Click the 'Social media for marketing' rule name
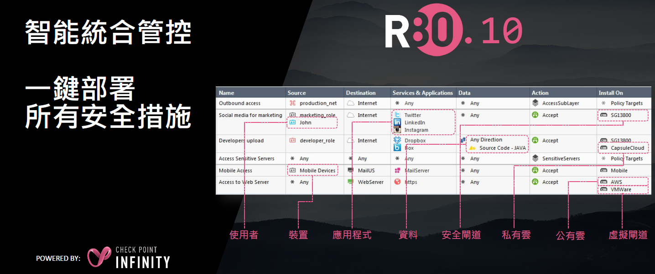Viewport: 655px width, 274px height. [x=250, y=115]
